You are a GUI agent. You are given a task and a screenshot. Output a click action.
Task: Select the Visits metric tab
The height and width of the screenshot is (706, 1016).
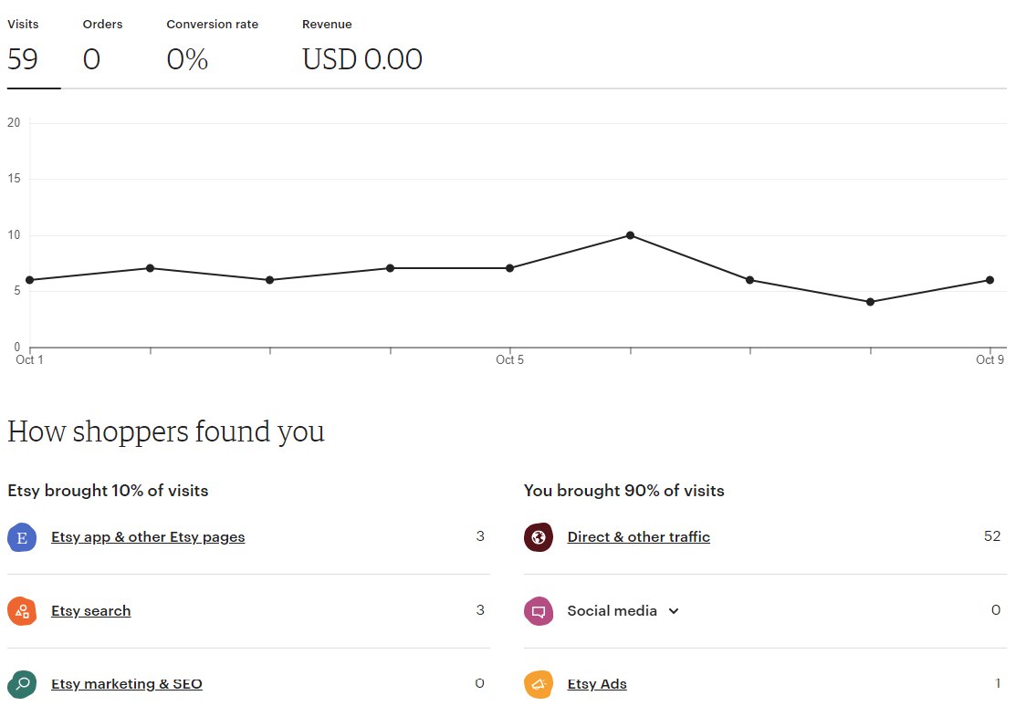point(34,47)
